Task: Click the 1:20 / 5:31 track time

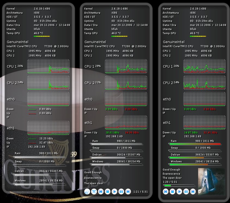Action: click(170, 182)
